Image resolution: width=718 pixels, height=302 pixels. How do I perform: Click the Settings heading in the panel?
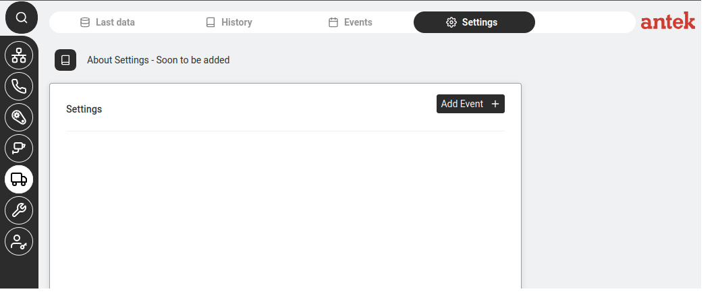click(x=84, y=109)
